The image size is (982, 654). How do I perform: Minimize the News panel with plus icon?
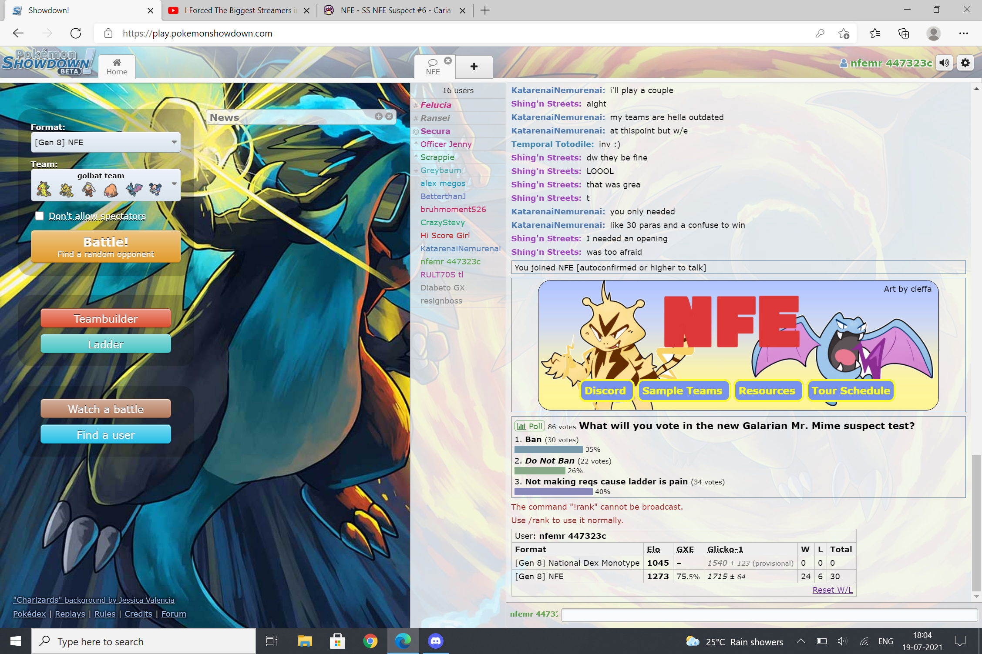[x=379, y=116]
